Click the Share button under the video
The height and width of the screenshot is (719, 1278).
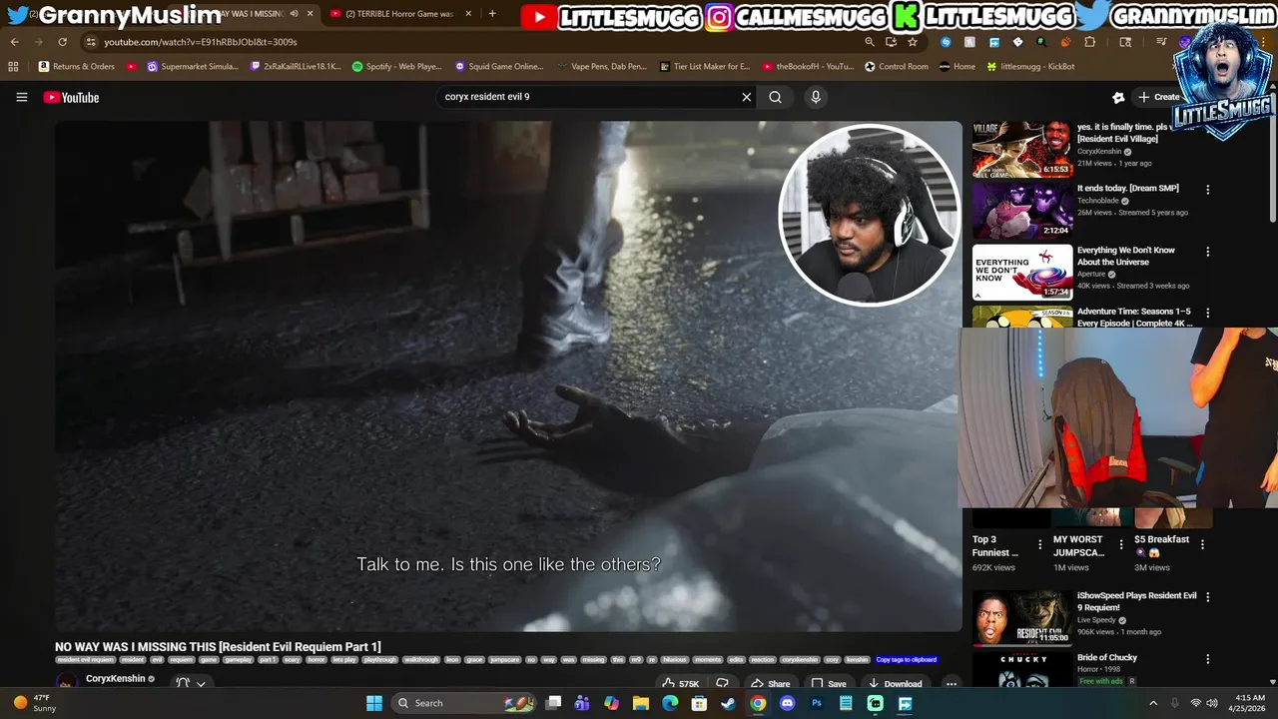[770, 684]
